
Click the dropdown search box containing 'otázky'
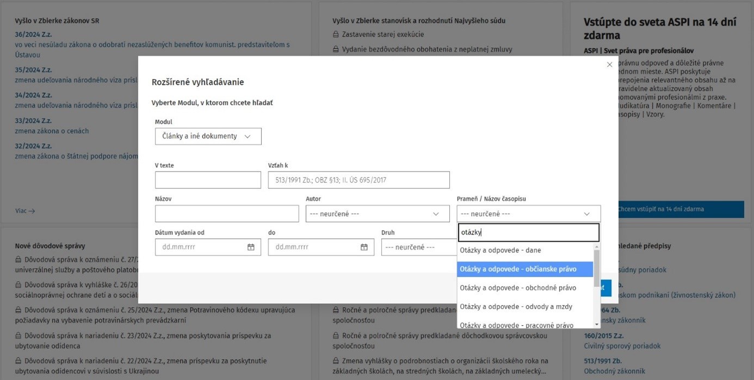(x=528, y=232)
